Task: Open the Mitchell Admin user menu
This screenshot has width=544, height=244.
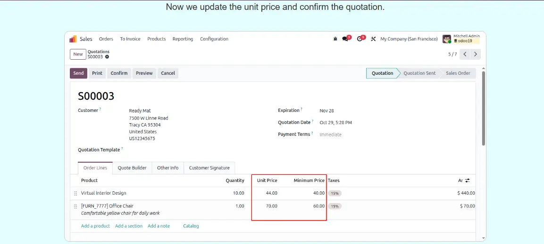Action: tap(461, 39)
